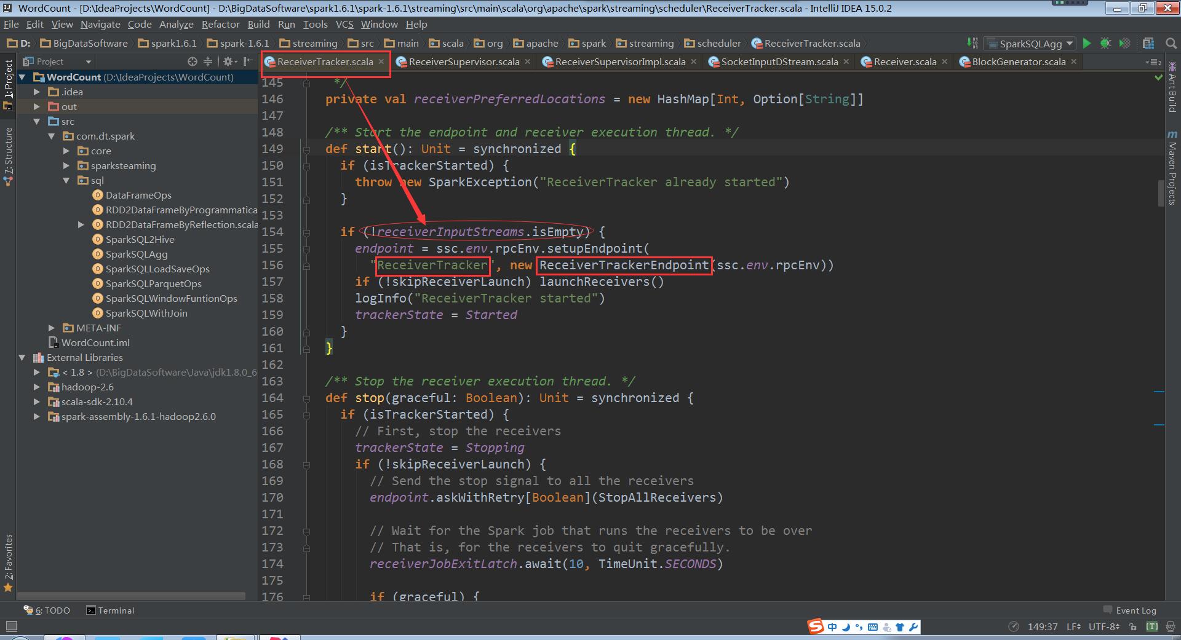Open the Terminal tool window
The image size is (1181, 640).
coord(110,610)
